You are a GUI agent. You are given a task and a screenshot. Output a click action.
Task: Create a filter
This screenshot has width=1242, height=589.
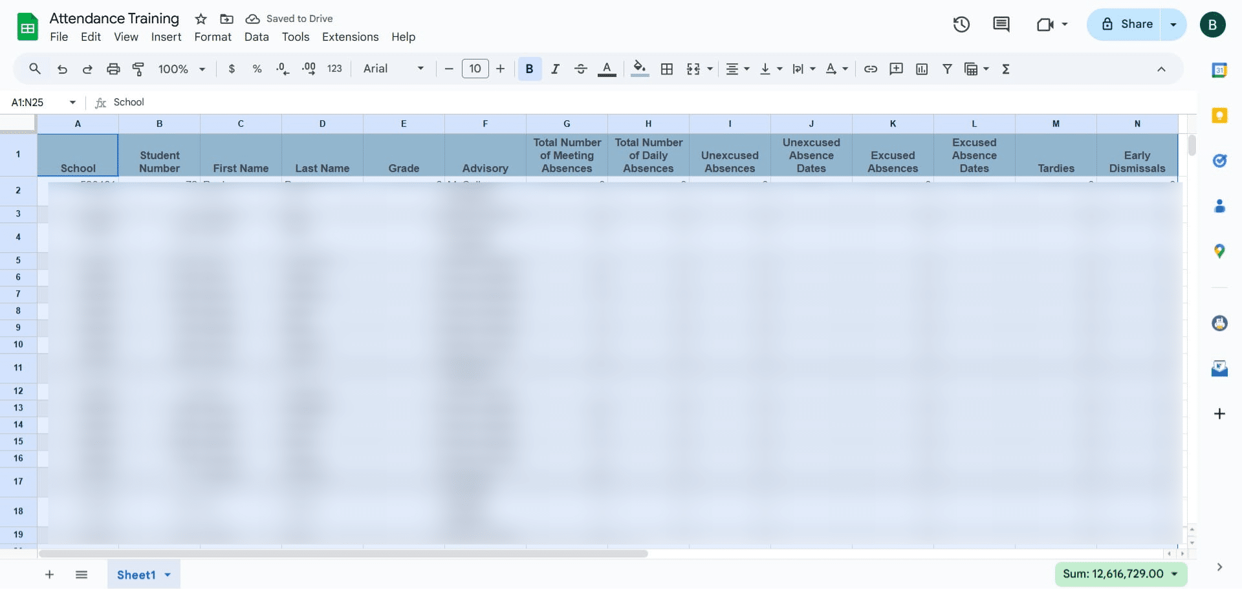(x=947, y=69)
